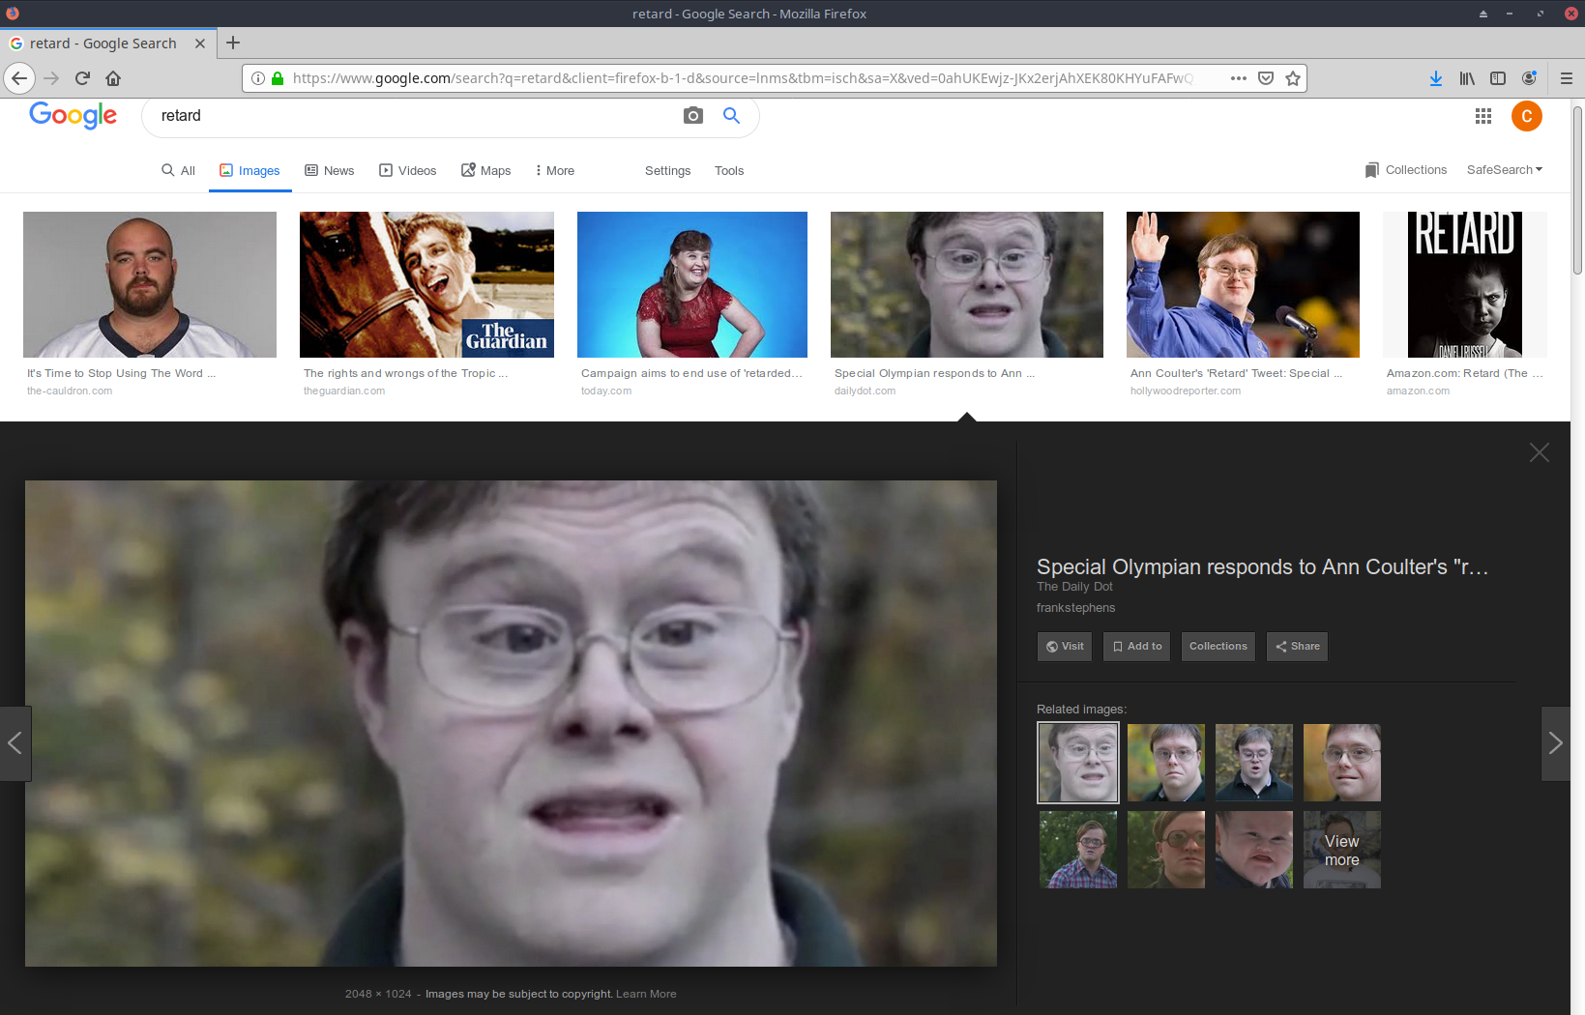Screen dimensions: 1585x1015
Task: Open the Google account avatar C
Action: pyautogui.click(x=1527, y=116)
